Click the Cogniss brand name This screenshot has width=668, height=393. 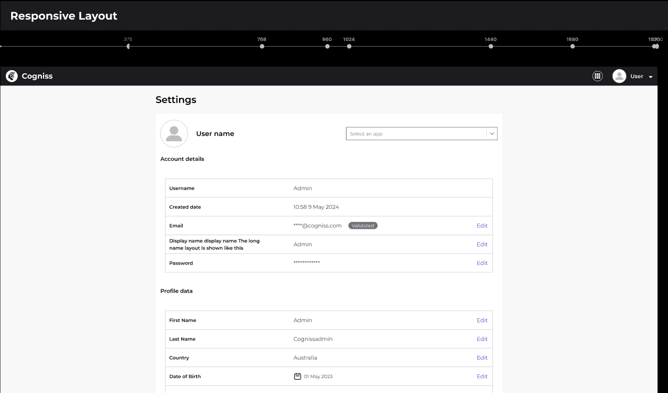(37, 76)
